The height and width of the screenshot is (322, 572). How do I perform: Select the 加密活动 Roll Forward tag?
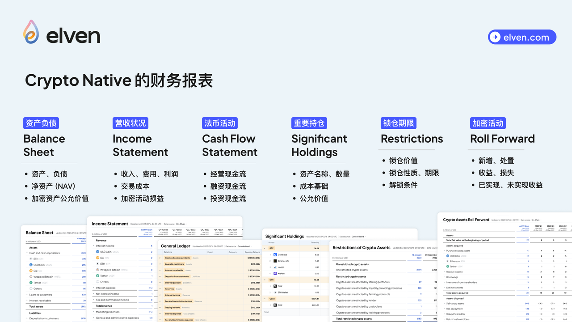point(488,123)
